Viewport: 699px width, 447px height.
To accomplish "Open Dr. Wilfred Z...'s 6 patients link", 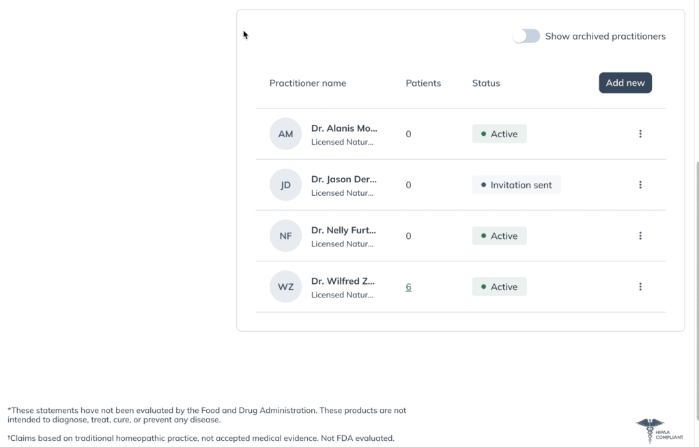I will pyautogui.click(x=408, y=287).
